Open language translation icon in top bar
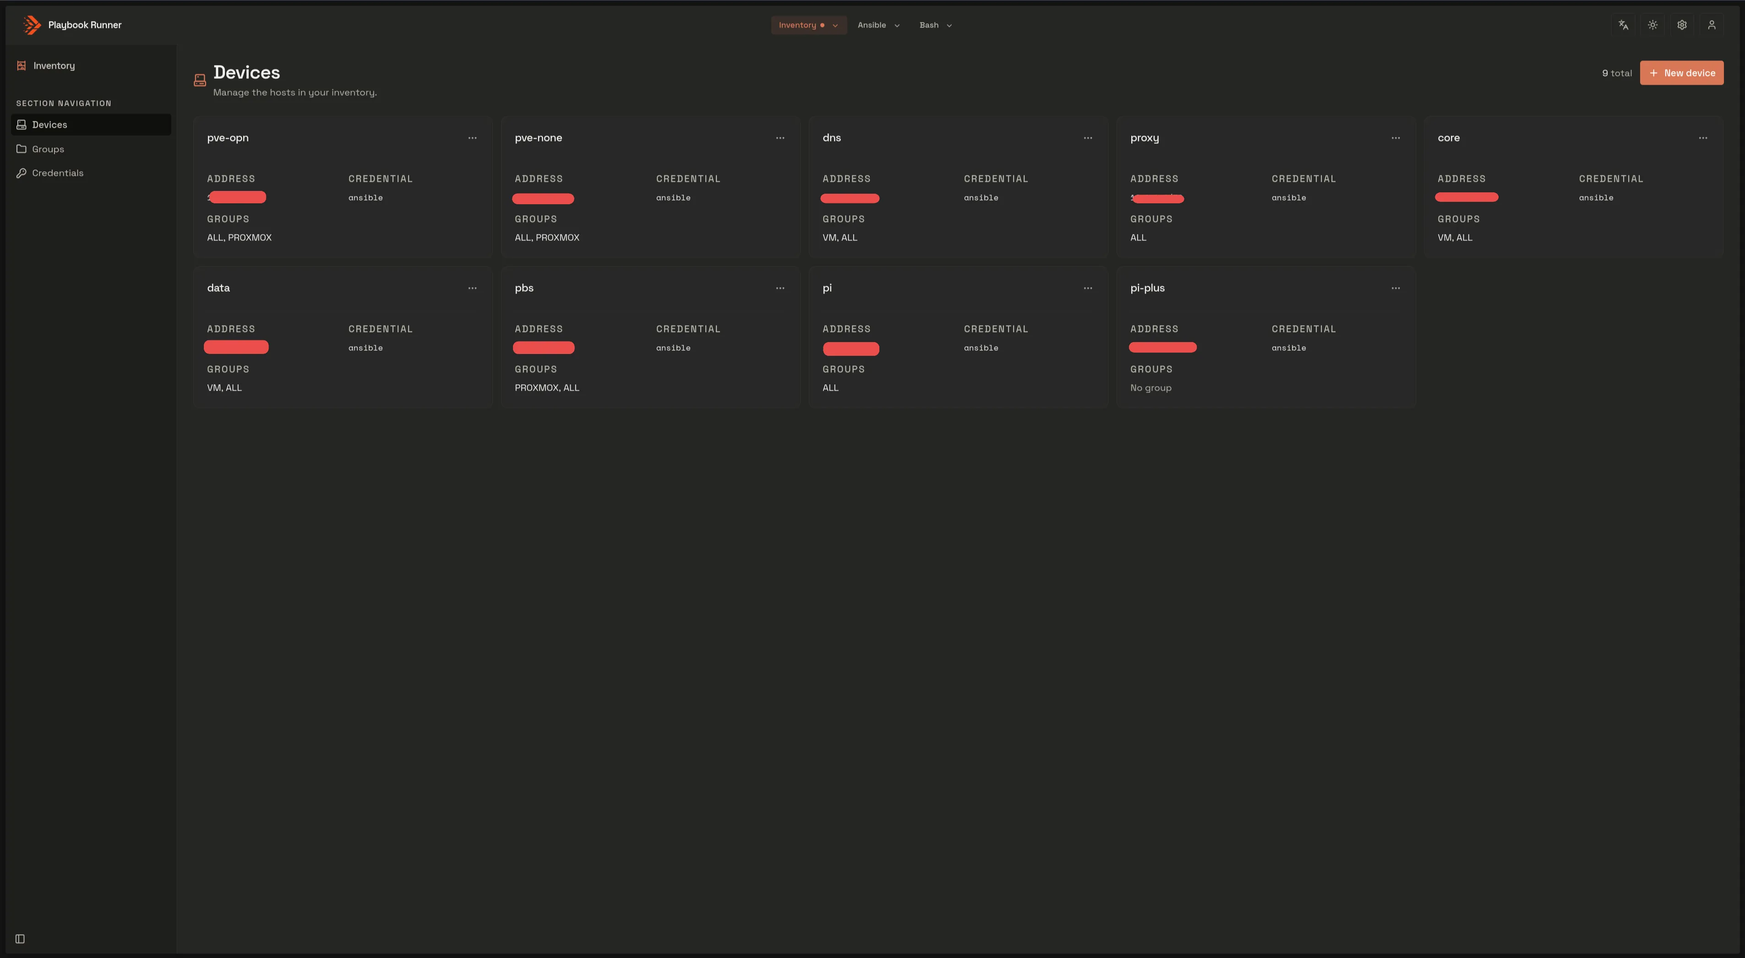The width and height of the screenshot is (1745, 958). tap(1623, 25)
